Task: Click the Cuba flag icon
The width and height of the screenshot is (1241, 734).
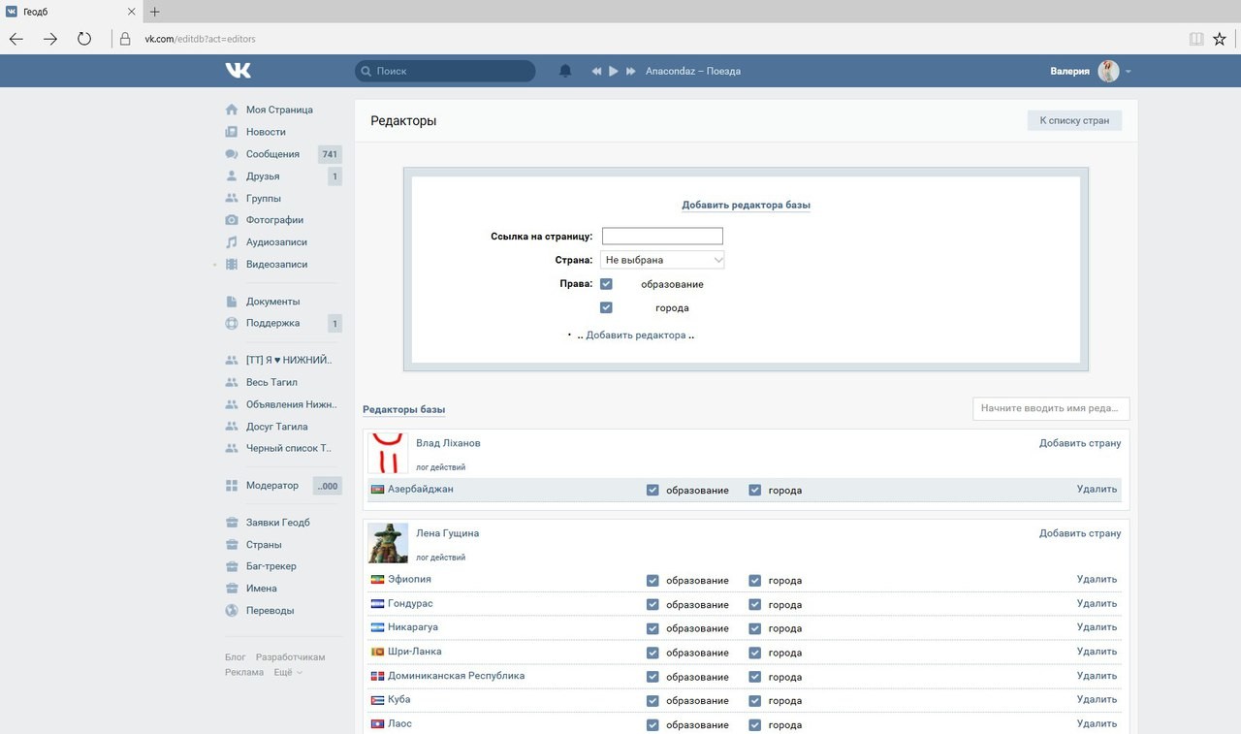Action: (377, 700)
